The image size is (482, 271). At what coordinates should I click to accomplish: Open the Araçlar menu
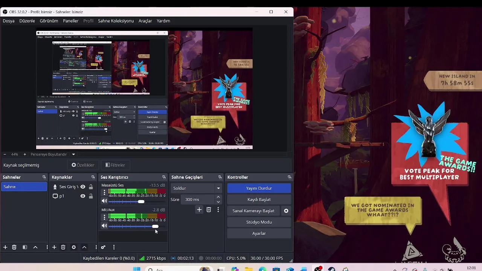(145, 21)
